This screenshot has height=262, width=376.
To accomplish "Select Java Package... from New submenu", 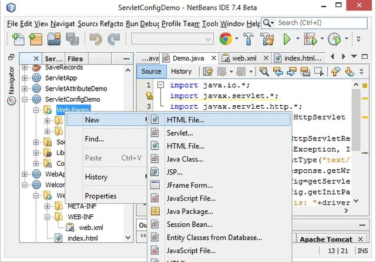I will click(x=219, y=211).
